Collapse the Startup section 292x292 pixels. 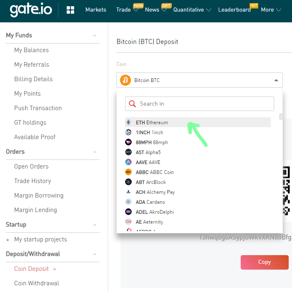(x=95, y=225)
